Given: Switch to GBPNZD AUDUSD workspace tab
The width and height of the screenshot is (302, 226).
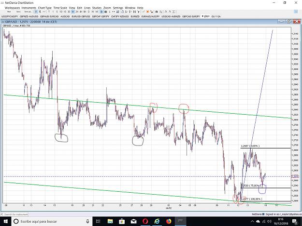Looking at the screenshot, I should [x=29, y=16].
